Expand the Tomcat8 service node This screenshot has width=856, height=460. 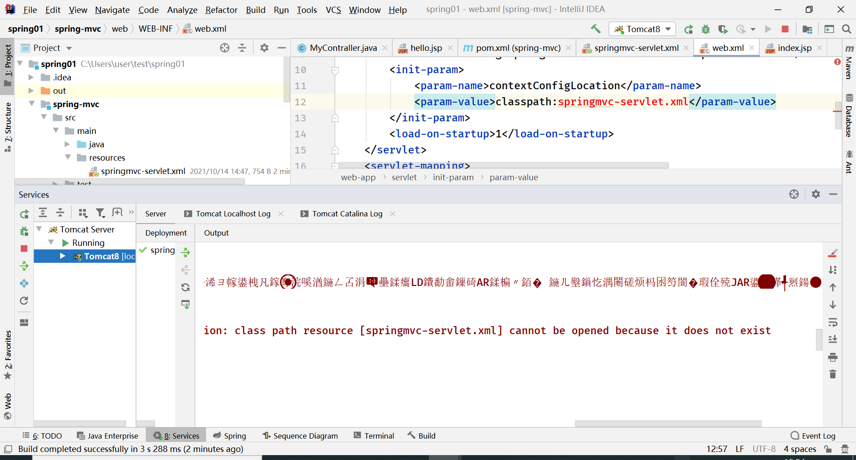[x=63, y=256]
